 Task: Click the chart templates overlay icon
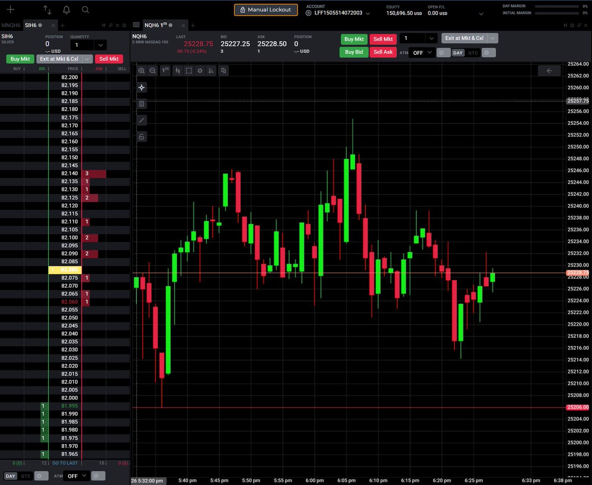(223, 71)
